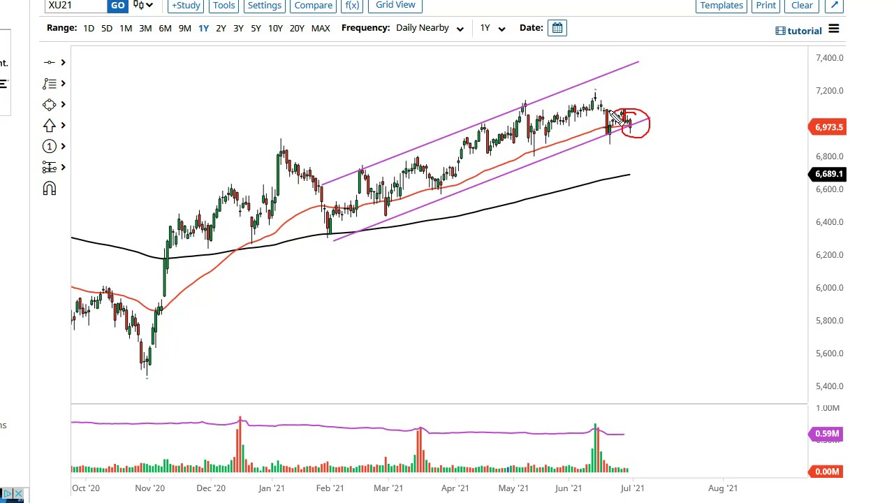Set range to 6M
The height and width of the screenshot is (503, 894).
(165, 28)
